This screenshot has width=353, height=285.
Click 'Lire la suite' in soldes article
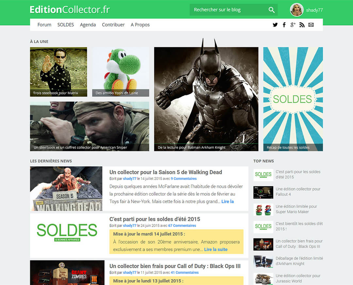point(216,249)
